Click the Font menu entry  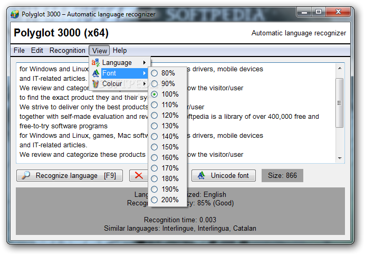coord(119,73)
